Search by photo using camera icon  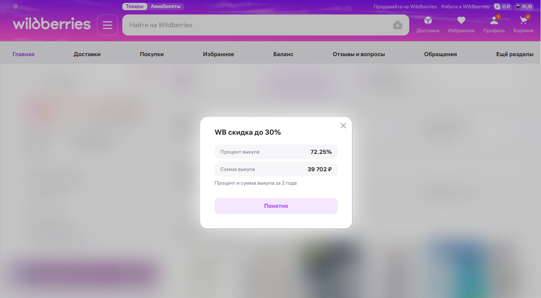398,25
